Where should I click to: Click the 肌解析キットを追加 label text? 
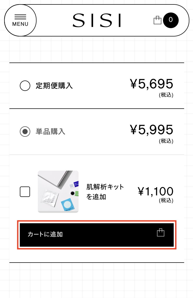coord(105,192)
